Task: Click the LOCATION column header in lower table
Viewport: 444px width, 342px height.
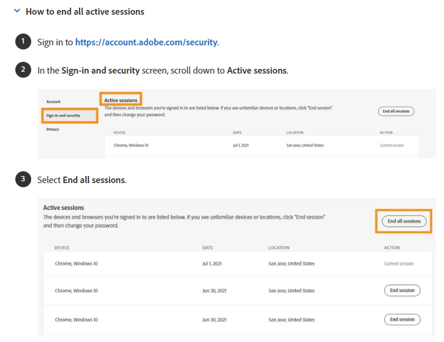Action: tap(279, 248)
